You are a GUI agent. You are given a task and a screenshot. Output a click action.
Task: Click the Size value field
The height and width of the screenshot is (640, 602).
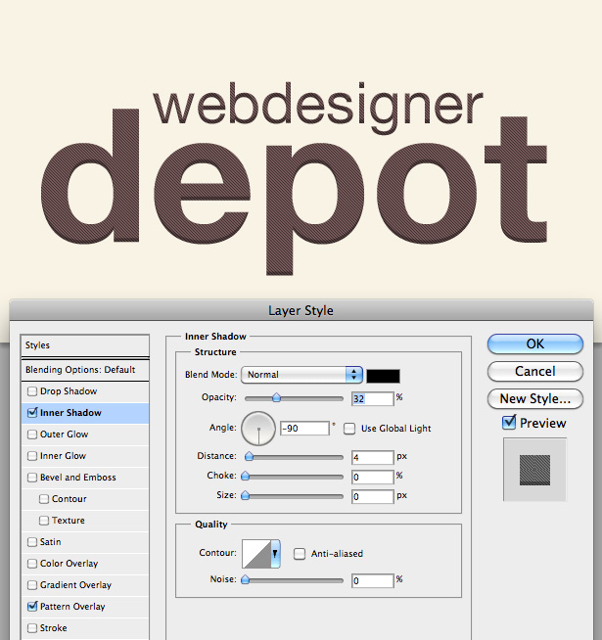pyautogui.click(x=373, y=497)
